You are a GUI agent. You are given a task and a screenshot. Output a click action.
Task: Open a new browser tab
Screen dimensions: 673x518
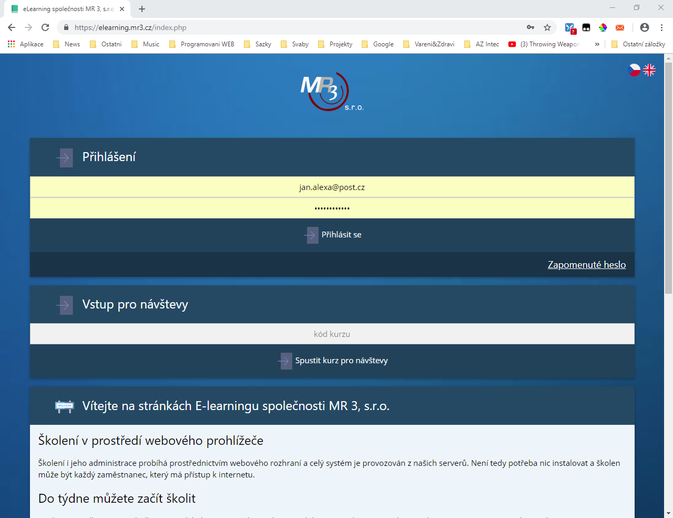click(142, 9)
